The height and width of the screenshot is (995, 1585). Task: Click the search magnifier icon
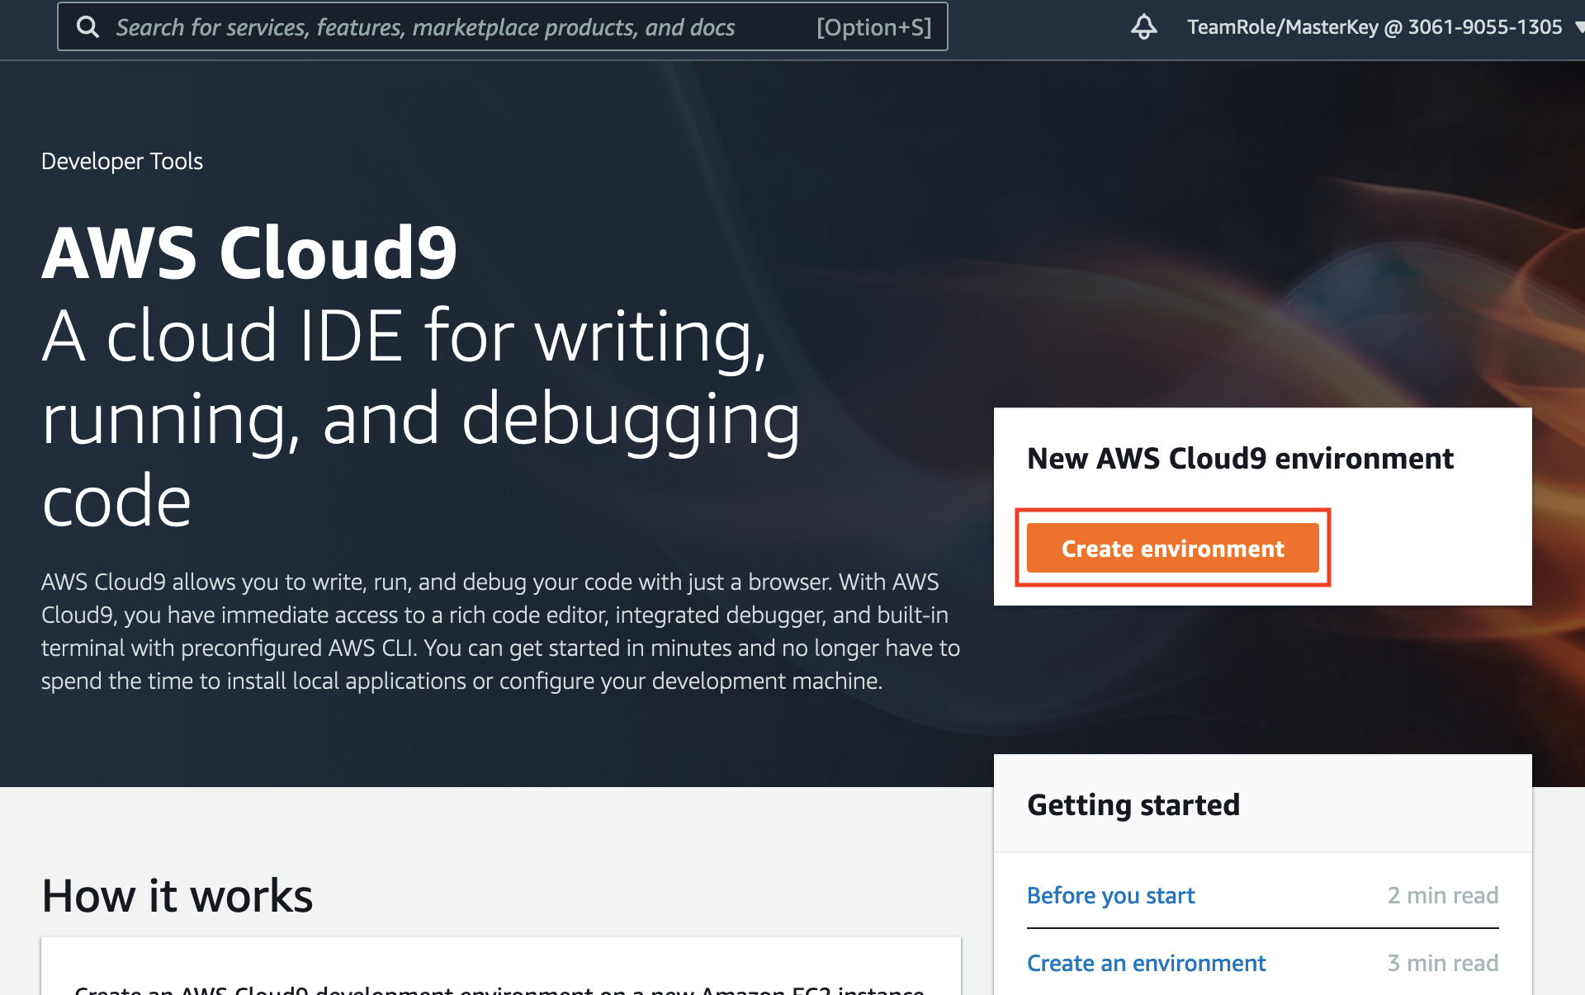tap(88, 27)
